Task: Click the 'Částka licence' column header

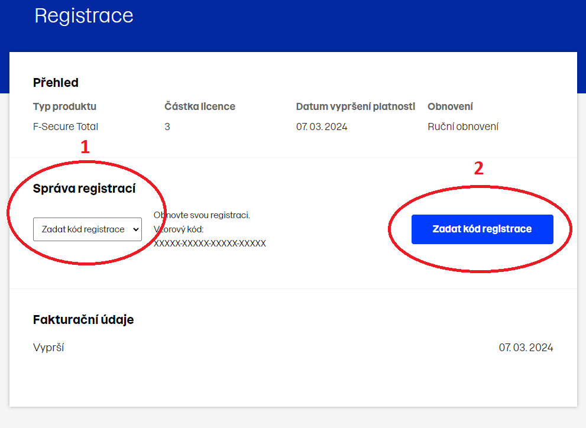Action: point(200,107)
